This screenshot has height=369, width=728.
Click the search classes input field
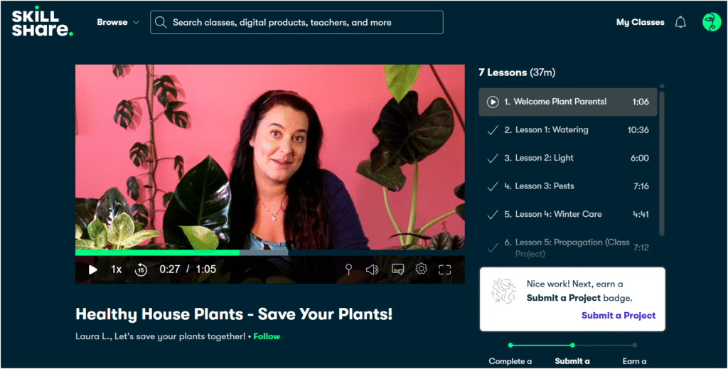click(x=296, y=22)
